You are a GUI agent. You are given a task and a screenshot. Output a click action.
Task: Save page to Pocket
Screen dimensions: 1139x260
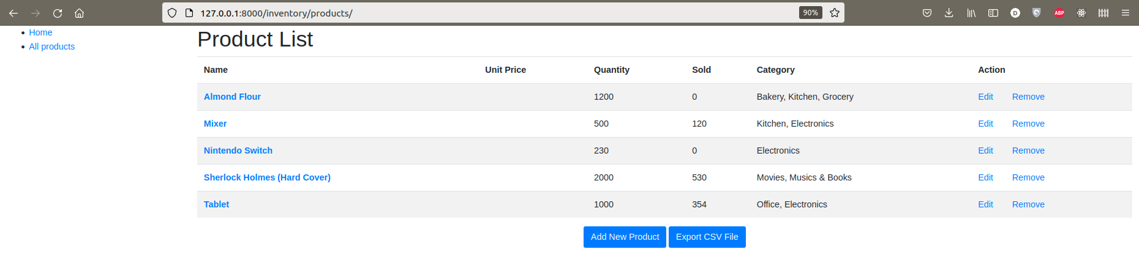click(927, 13)
